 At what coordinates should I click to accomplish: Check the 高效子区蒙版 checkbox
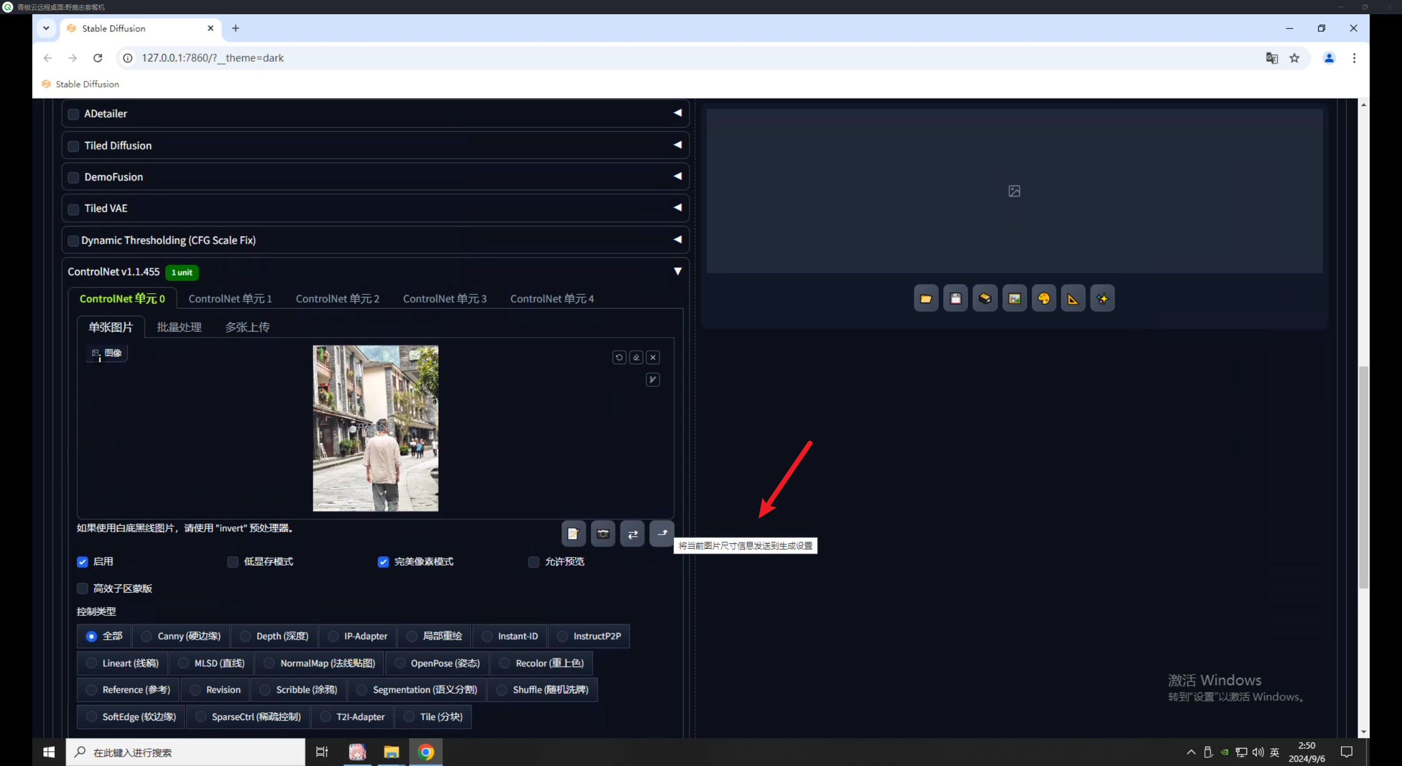click(x=82, y=589)
